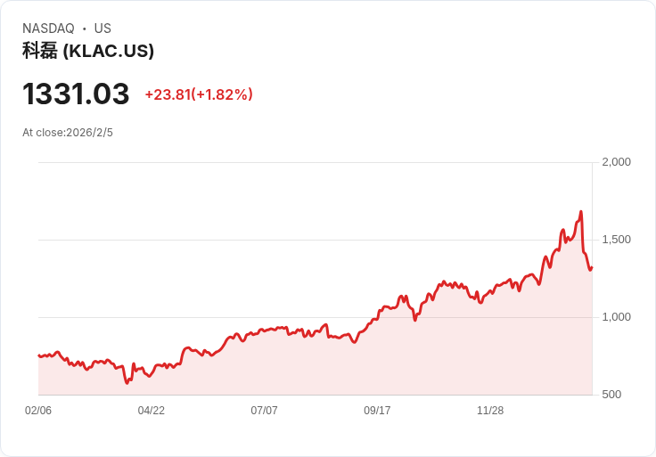Click the 1,500 y-axis label
Viewport: 656px width, 457px height.
pyautogui.click(x=616, y=240)
